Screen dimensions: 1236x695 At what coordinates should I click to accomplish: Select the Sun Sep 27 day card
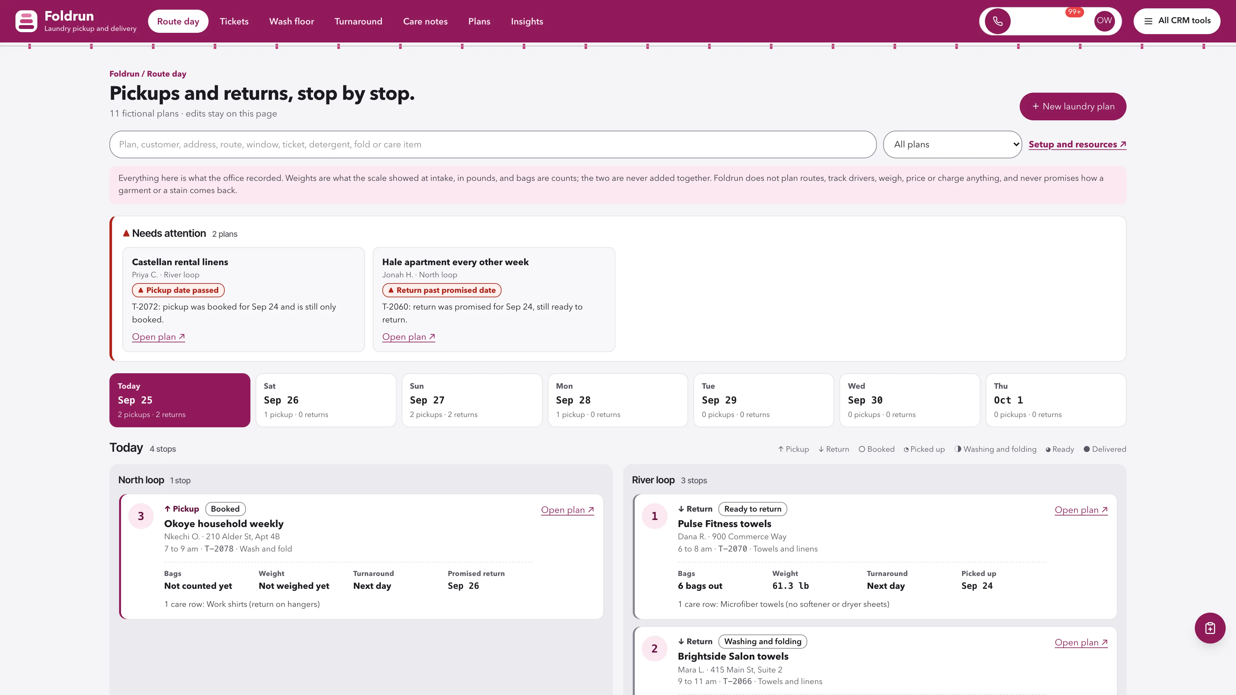pos(472,400)
